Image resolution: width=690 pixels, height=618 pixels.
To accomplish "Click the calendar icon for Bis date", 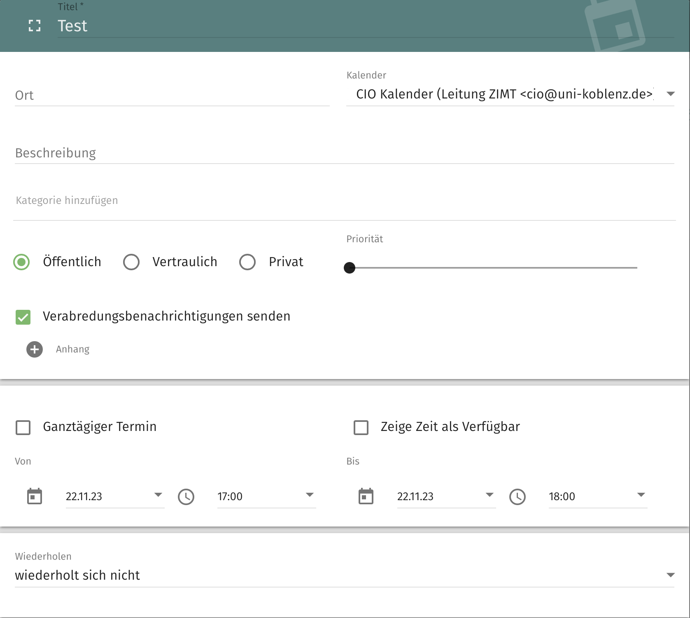I will pyautogui.click(x=366, y=496).
